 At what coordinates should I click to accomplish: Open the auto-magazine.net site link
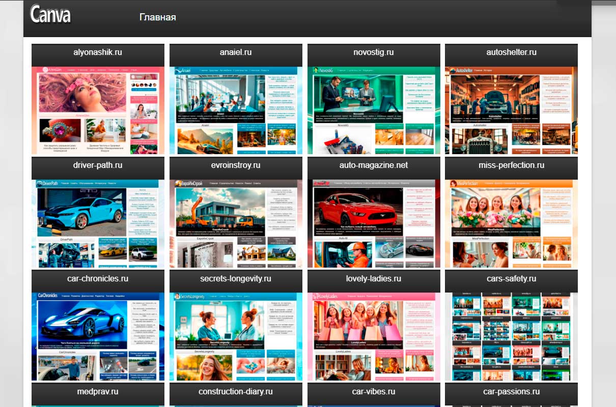click(x=373, y=165)
